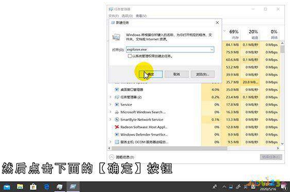The image size is (290, 192).
Task: Show hidden tray icons with the chevron
Action: click(x=224, y=187)
